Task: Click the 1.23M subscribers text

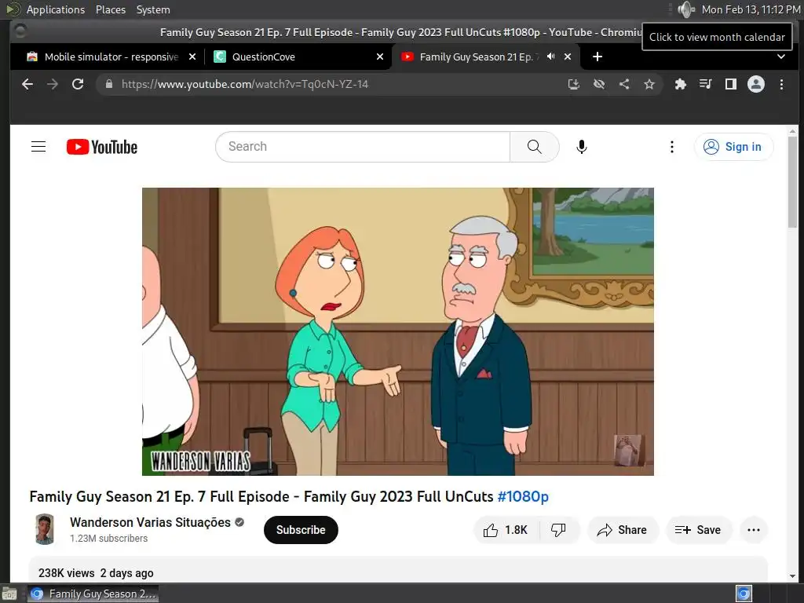Action: tap(108, 539)
